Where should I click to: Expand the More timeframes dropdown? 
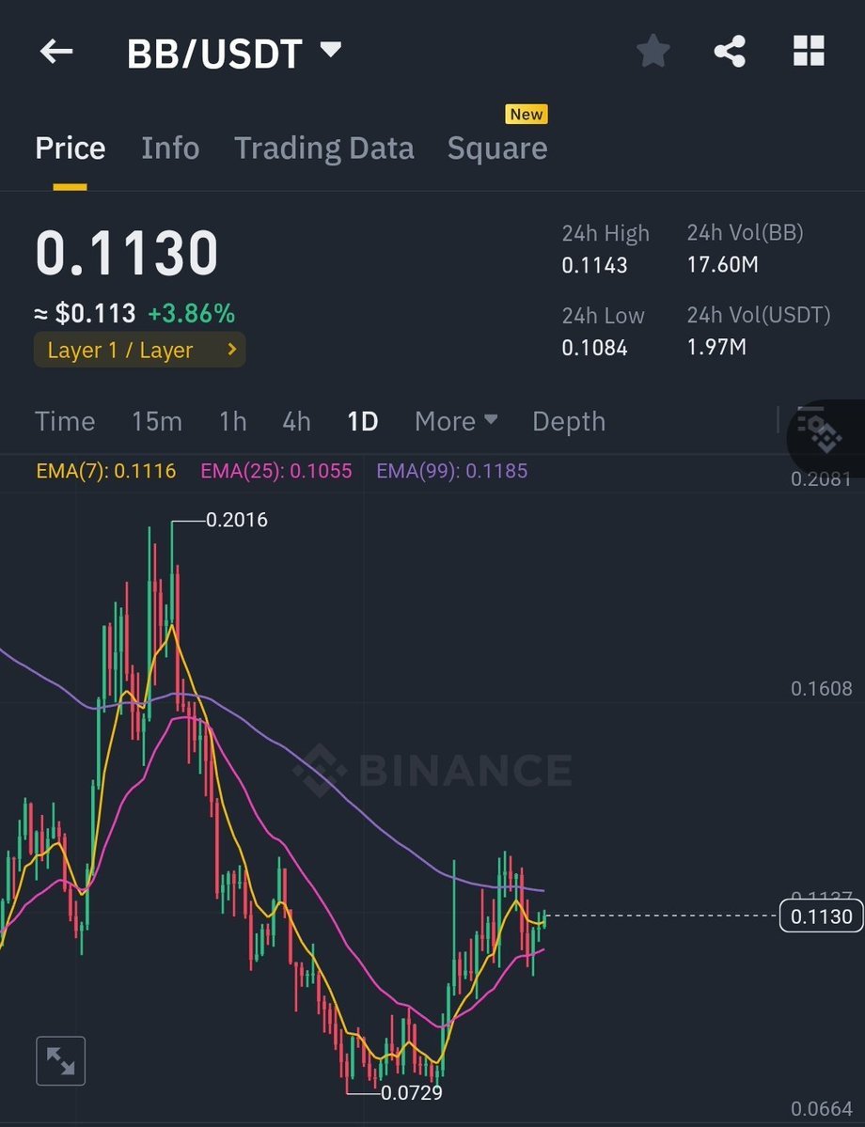click(x=456, y=421)
